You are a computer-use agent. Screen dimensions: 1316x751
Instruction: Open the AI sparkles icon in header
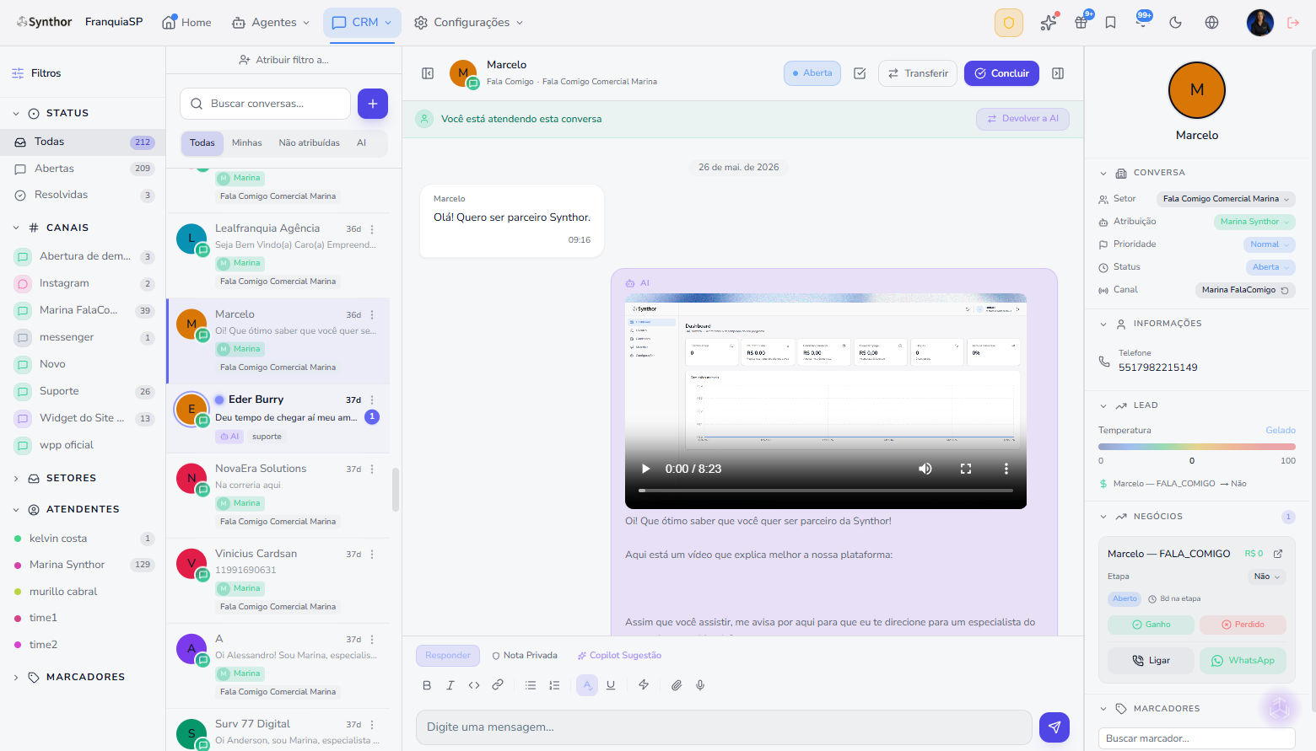point(1049,23)
